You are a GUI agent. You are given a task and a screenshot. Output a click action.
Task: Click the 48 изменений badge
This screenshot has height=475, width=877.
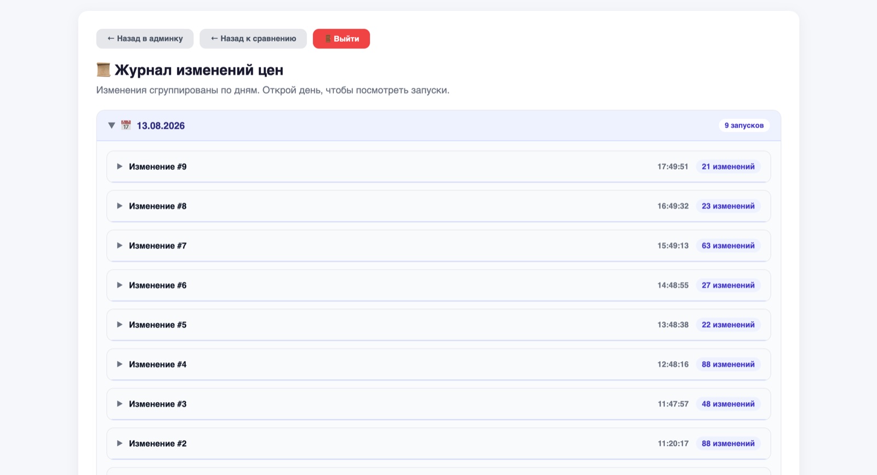(x=728, y=404)
